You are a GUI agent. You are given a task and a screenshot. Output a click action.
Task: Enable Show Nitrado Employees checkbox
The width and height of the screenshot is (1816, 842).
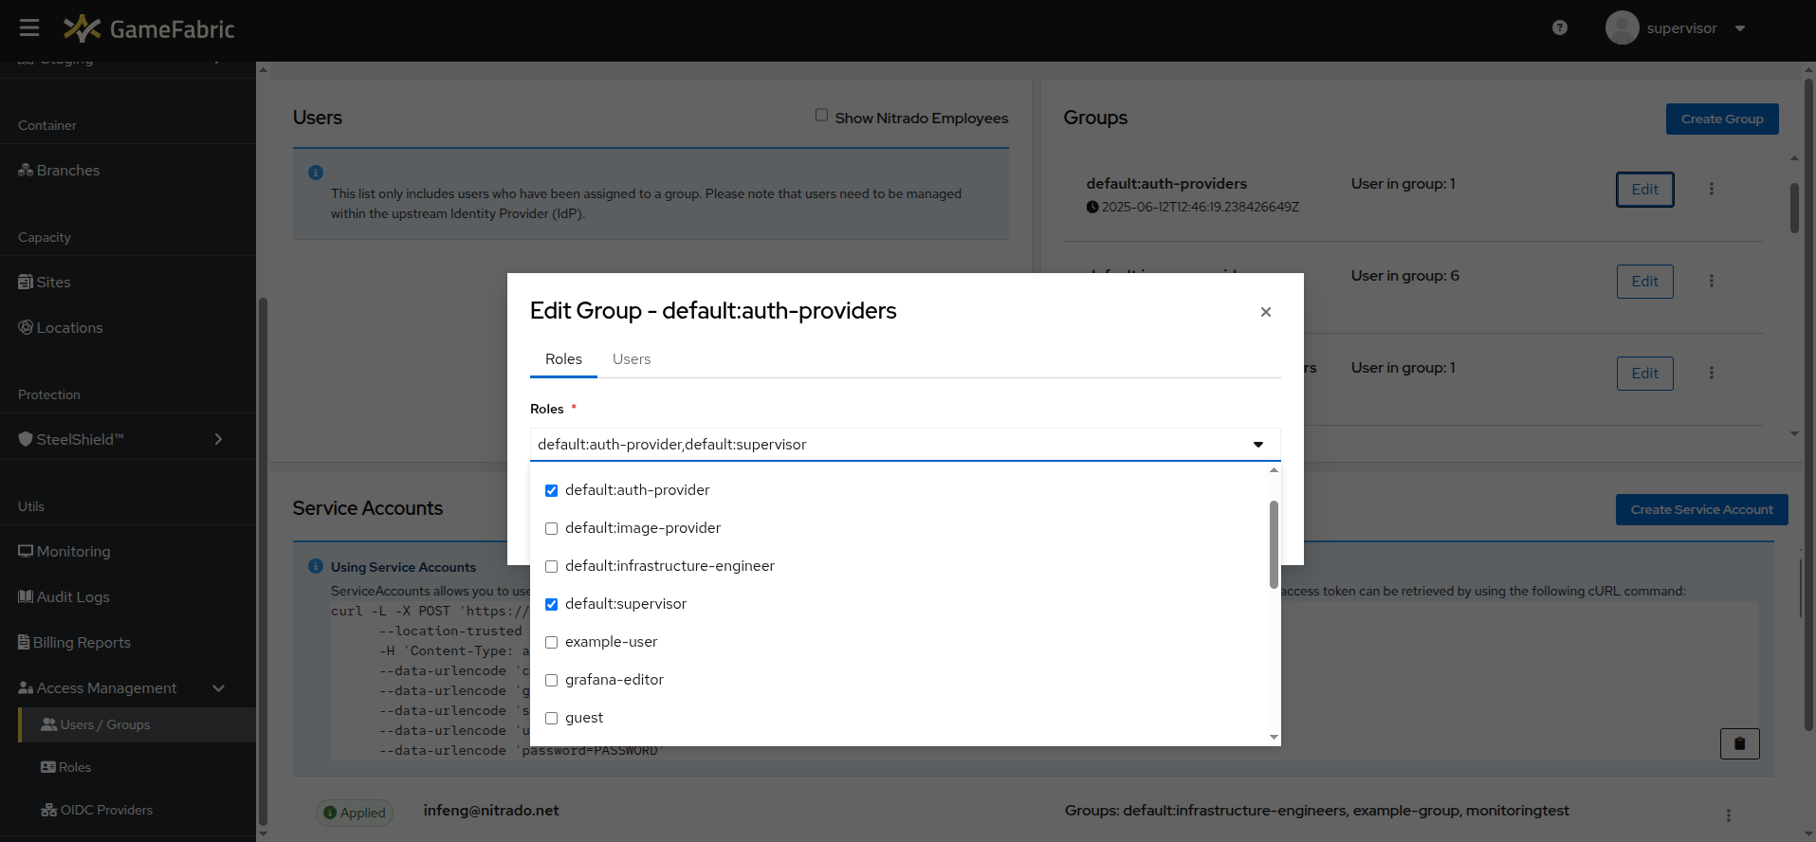pyautogui.click(x=821, y=115)
